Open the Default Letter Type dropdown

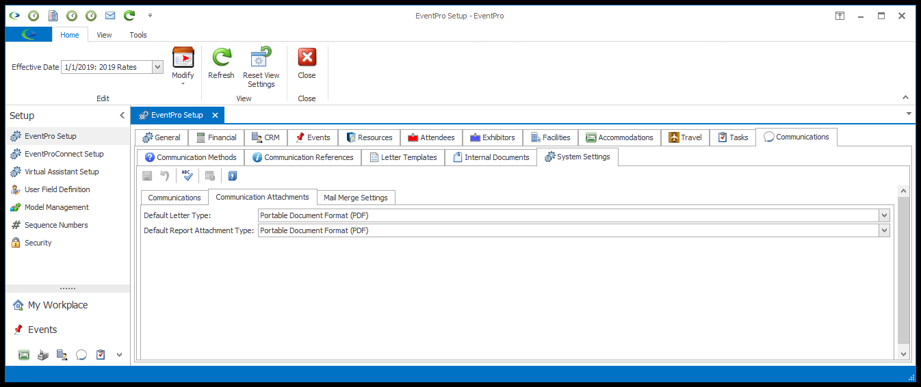884,215
